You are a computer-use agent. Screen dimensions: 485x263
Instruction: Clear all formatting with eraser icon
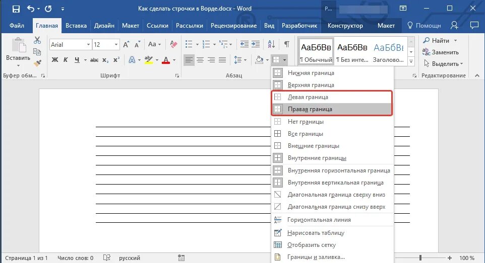[x=173, y=44]
